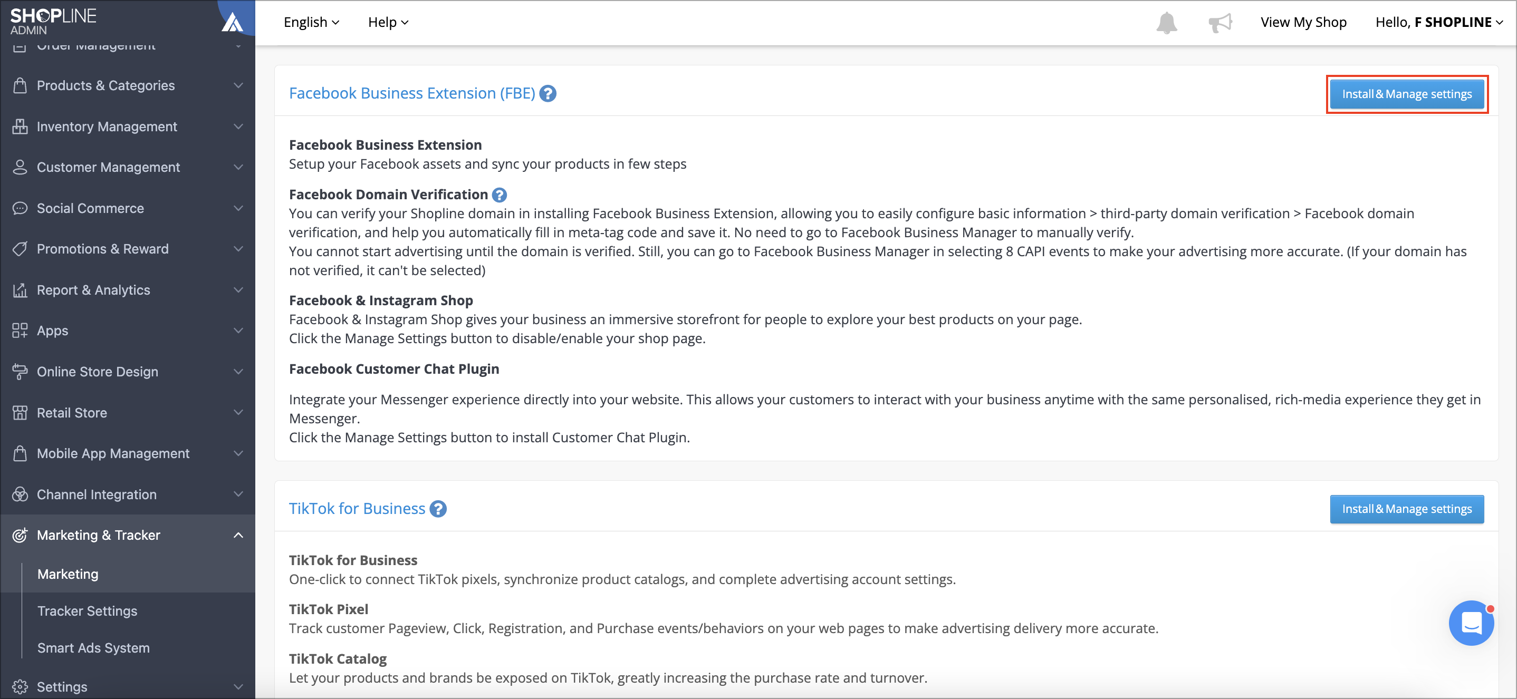1517x699 pixels.
Task: Click Install & Manage settings for Facebook Business Extension
Action: coord(1407,94)
